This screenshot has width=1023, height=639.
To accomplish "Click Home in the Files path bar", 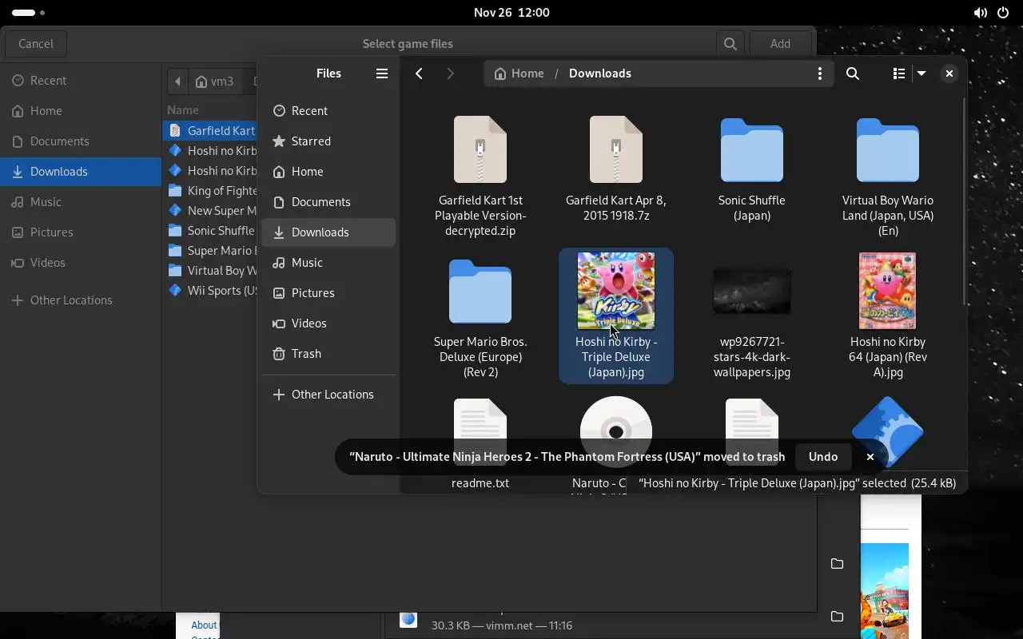I will point(519,73).
